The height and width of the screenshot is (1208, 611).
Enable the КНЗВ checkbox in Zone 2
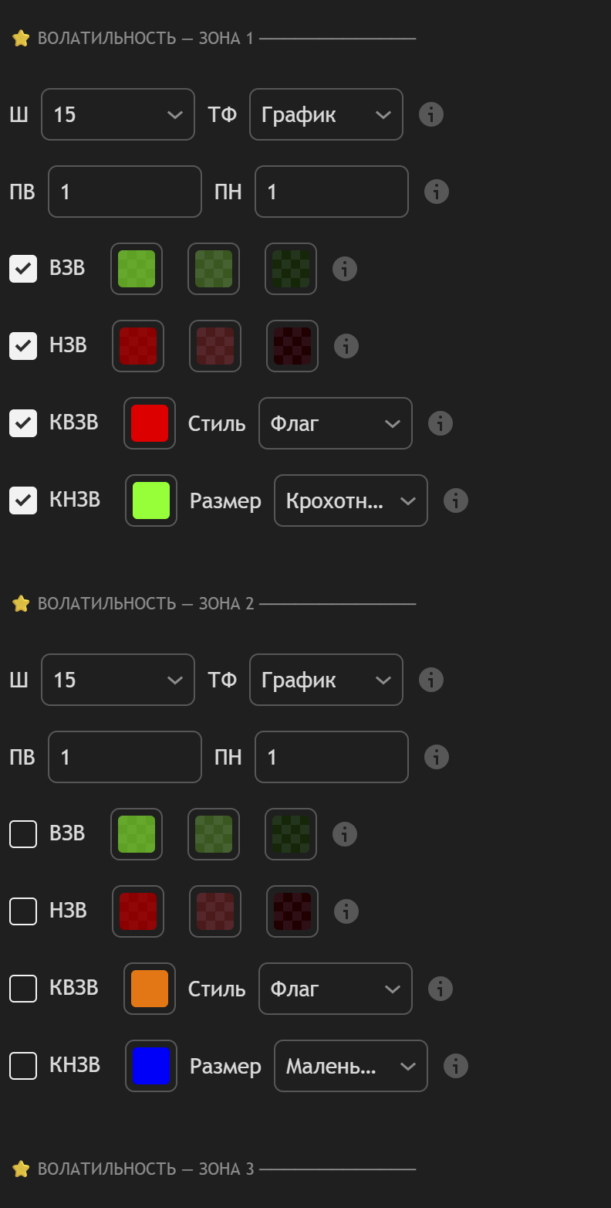[23, 1066]
